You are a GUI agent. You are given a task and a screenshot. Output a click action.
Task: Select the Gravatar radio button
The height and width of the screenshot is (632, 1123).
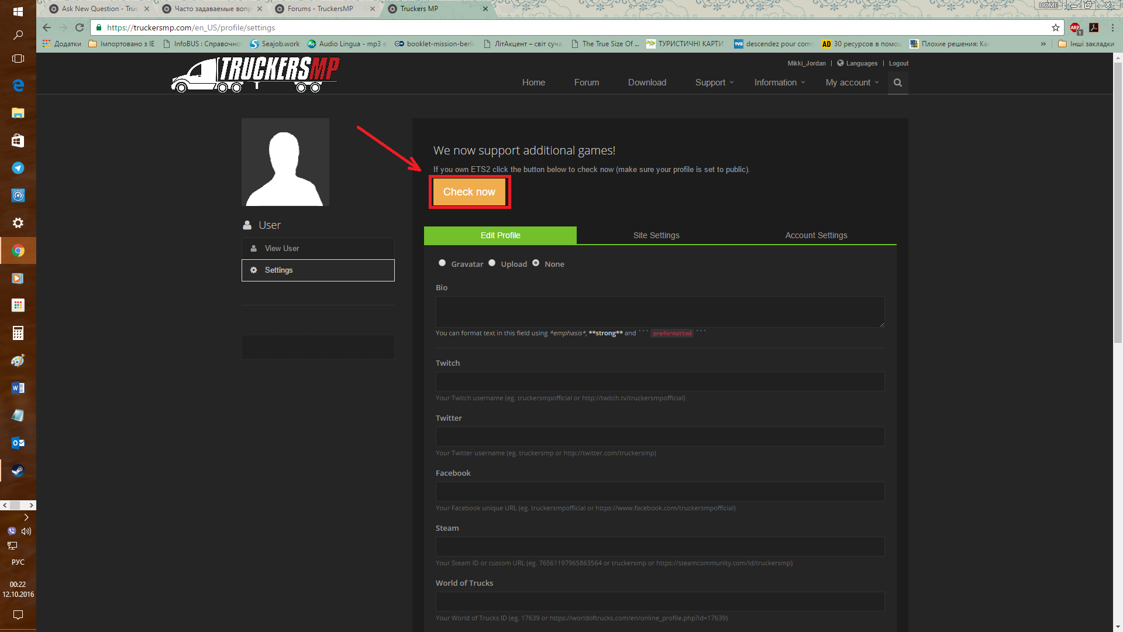click(442, 263)
